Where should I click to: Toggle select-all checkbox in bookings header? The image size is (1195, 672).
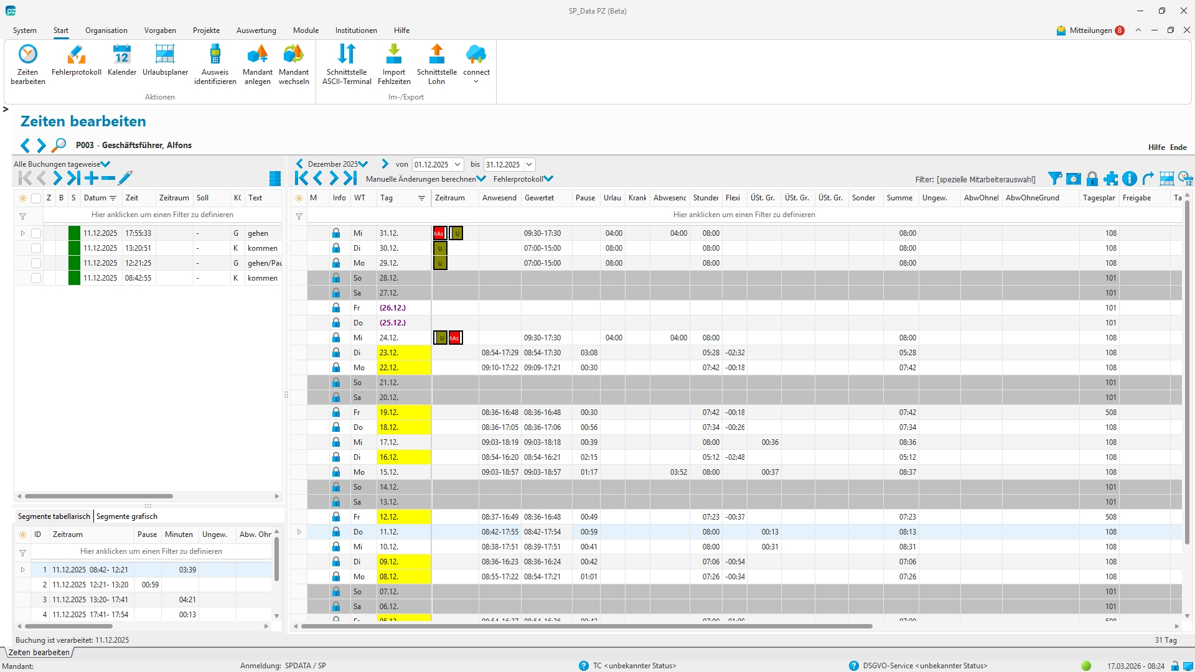tap(36, 198)
